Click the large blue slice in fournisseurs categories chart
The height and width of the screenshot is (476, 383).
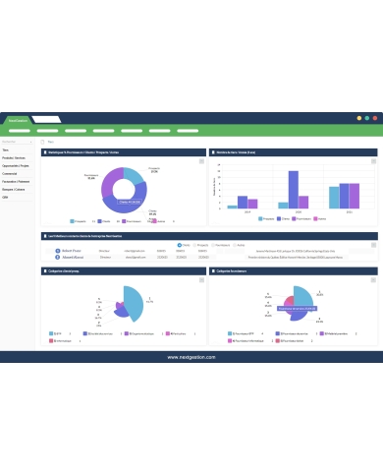point(302,296)
